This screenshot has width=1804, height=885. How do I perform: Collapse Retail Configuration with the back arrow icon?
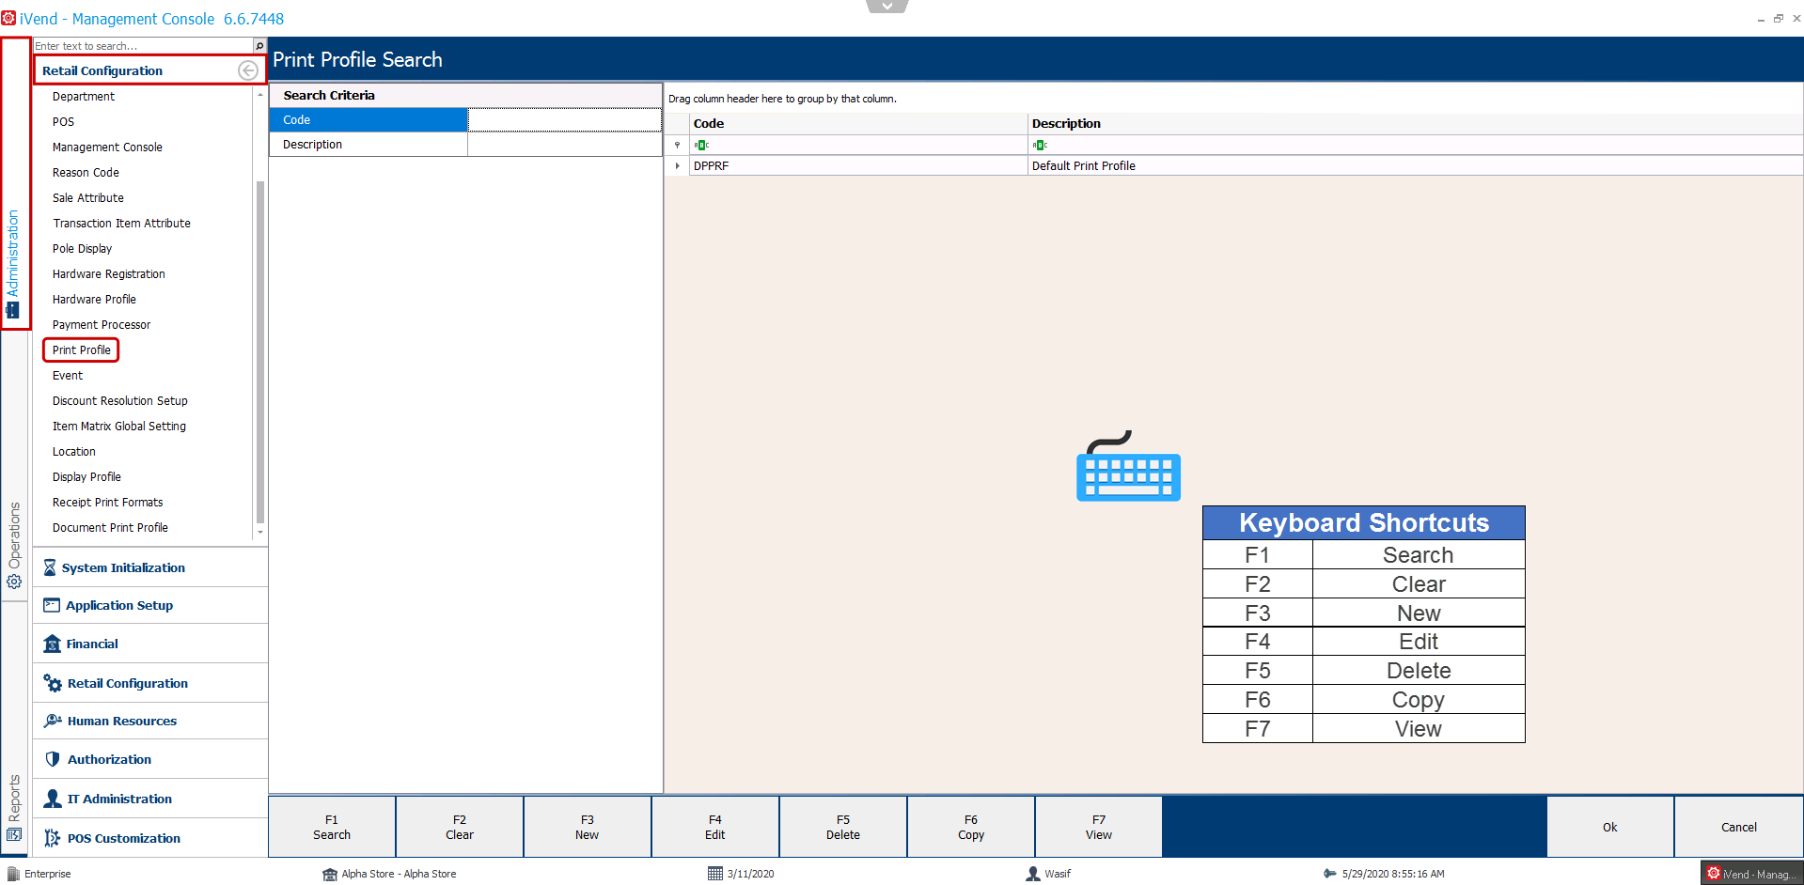point(248,70)
